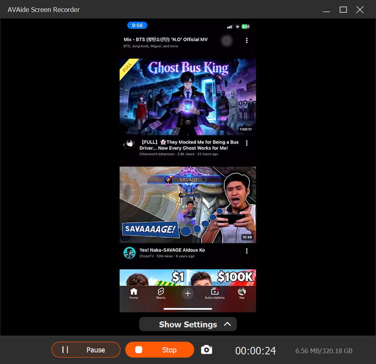
Task: Open the $1 vs $100K video thumbnail
Action: pyautogui.click(x=188, y=277)
